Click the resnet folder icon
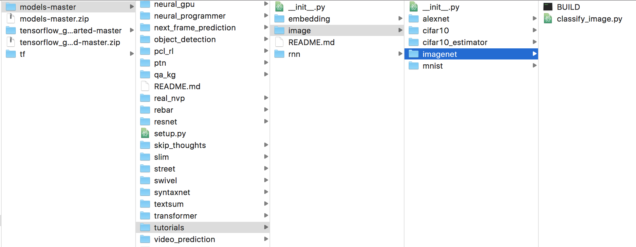This screenshot has height=247, width=636. (145, 122)
